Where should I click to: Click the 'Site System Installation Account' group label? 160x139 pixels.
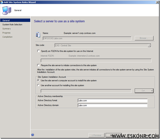(52, 77)
